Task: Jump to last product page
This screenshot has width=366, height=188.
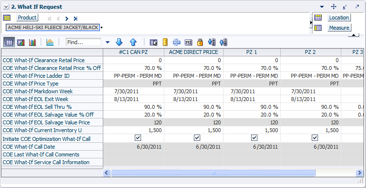Action: pyautogui.click(x=75, y=18)
